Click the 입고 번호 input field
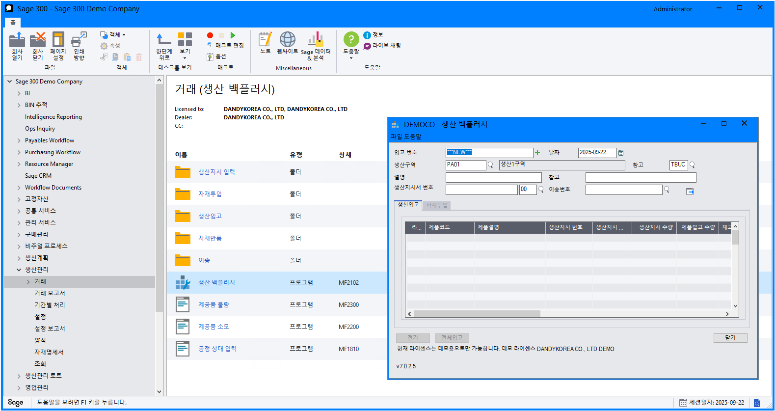 [x=489, y=153]
